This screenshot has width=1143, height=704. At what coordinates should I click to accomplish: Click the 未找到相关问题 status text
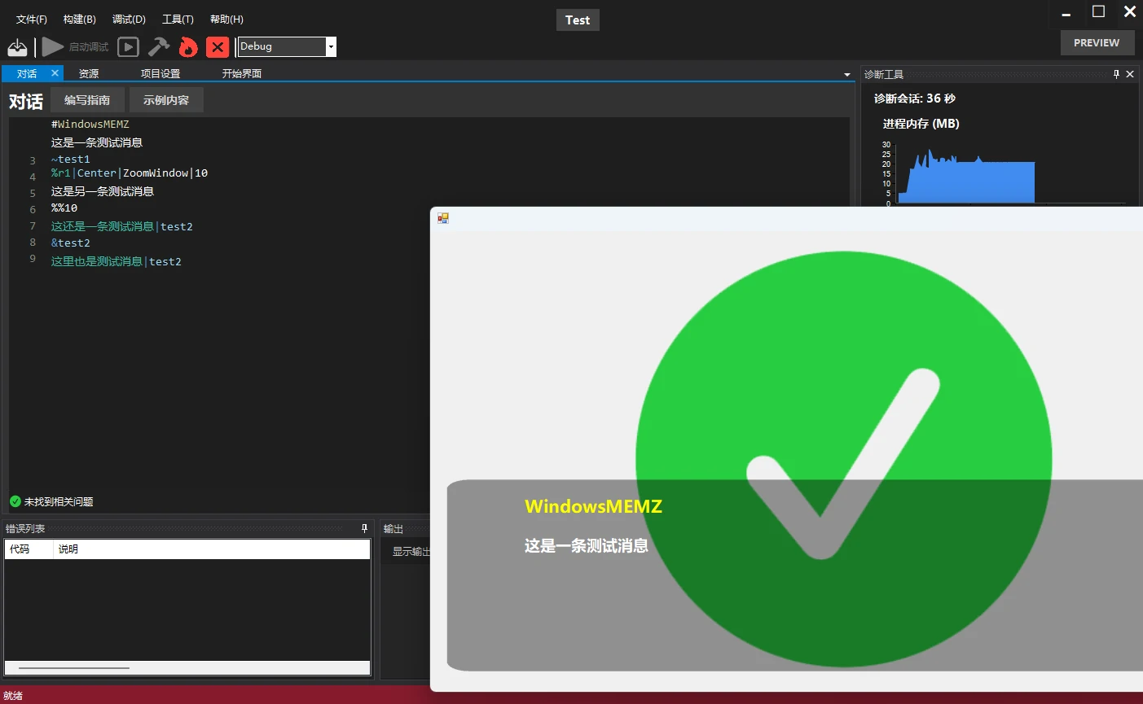(59, 501)
